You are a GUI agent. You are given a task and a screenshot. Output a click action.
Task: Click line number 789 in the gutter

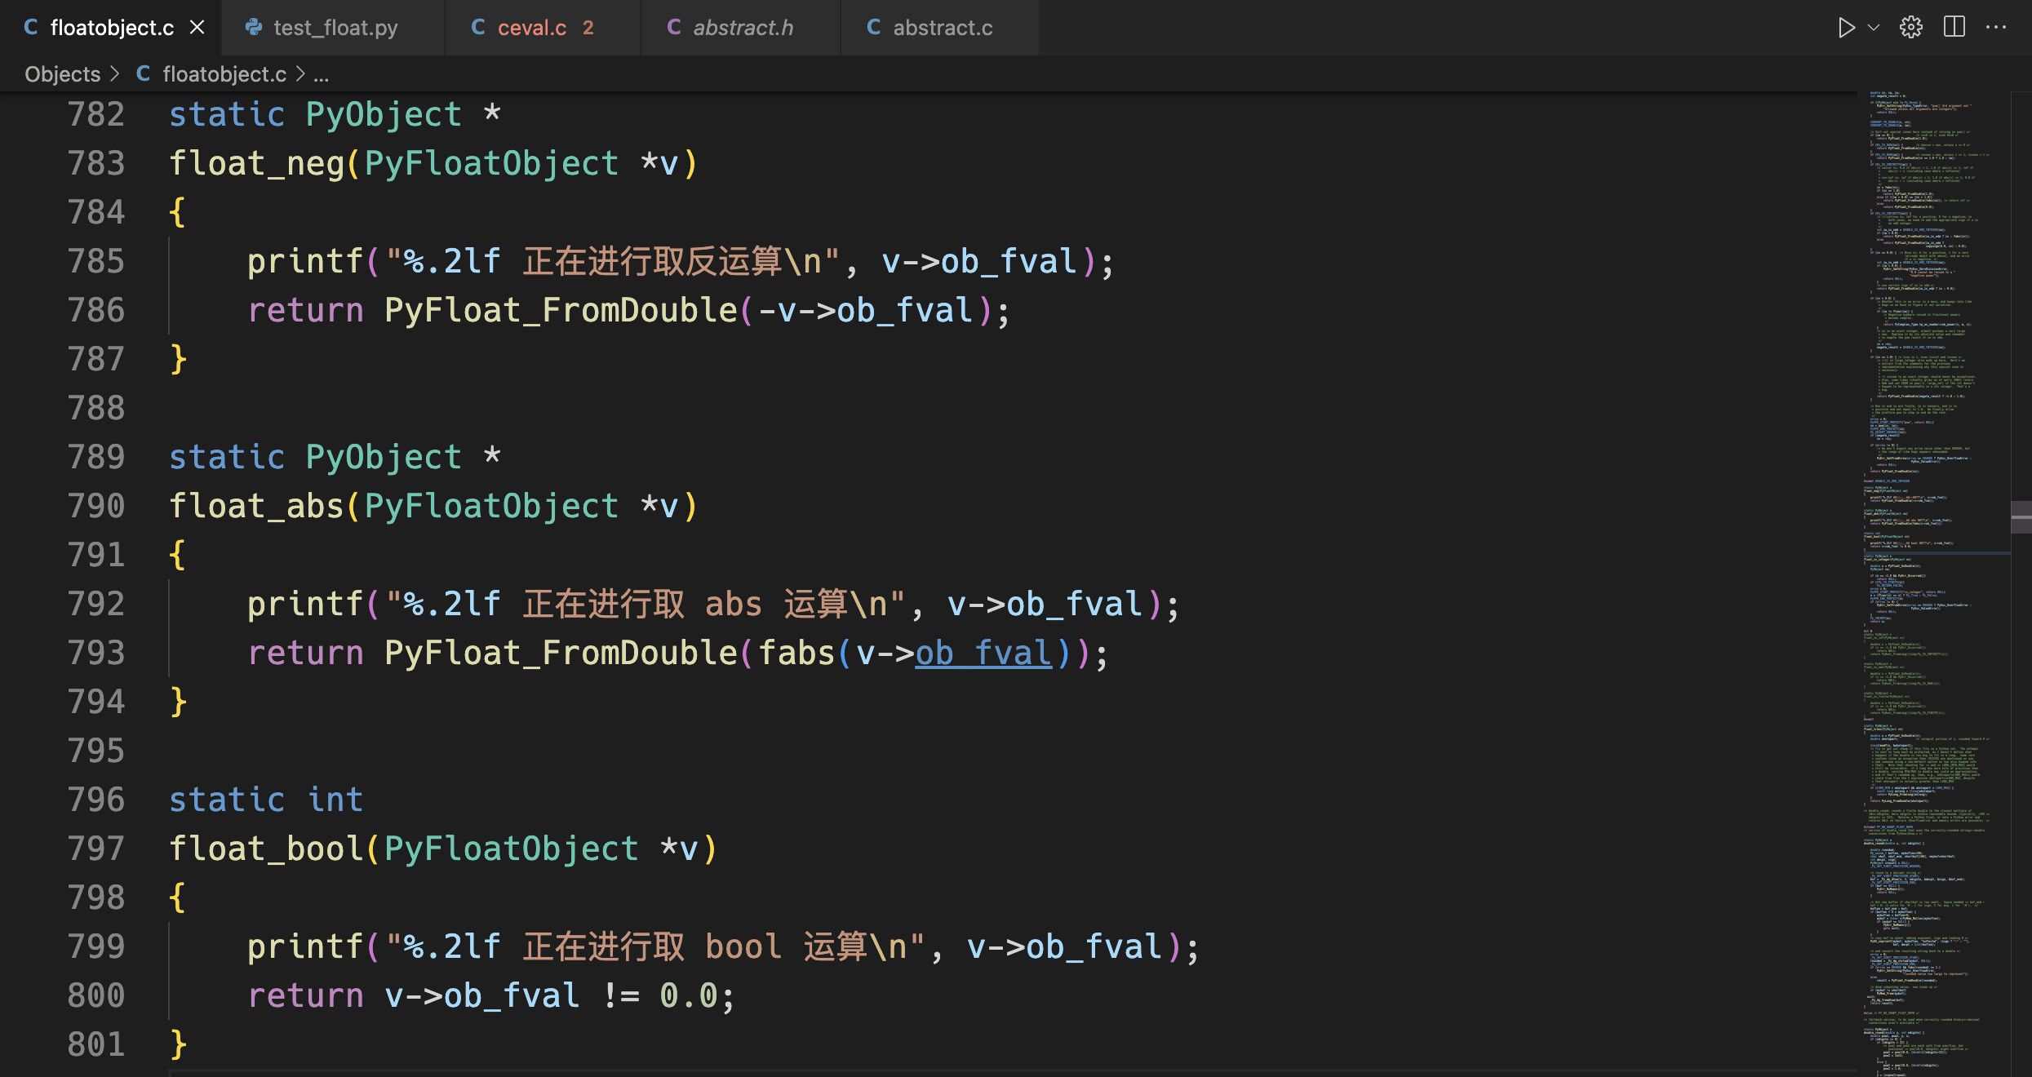click(96, 458)
